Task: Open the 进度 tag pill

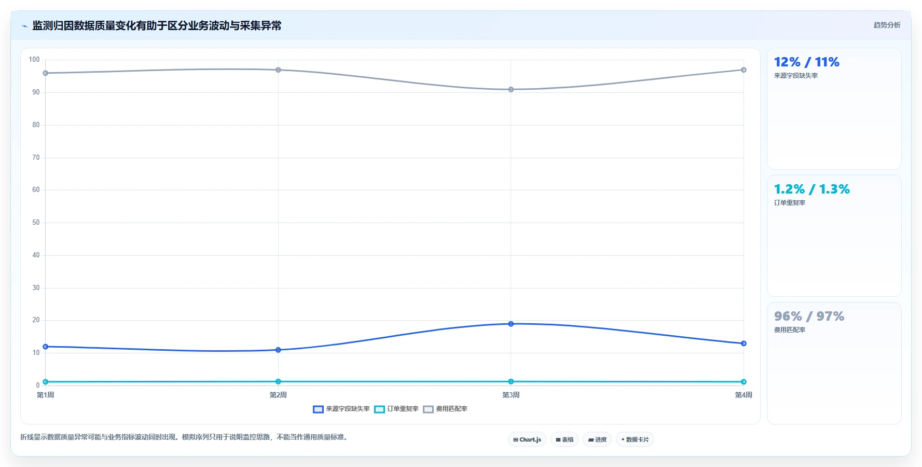Action: pyautogui.click(x=597, y=439)
